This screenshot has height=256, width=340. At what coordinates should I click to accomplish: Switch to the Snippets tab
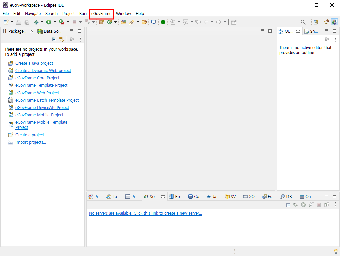click(x=311, y=31)
